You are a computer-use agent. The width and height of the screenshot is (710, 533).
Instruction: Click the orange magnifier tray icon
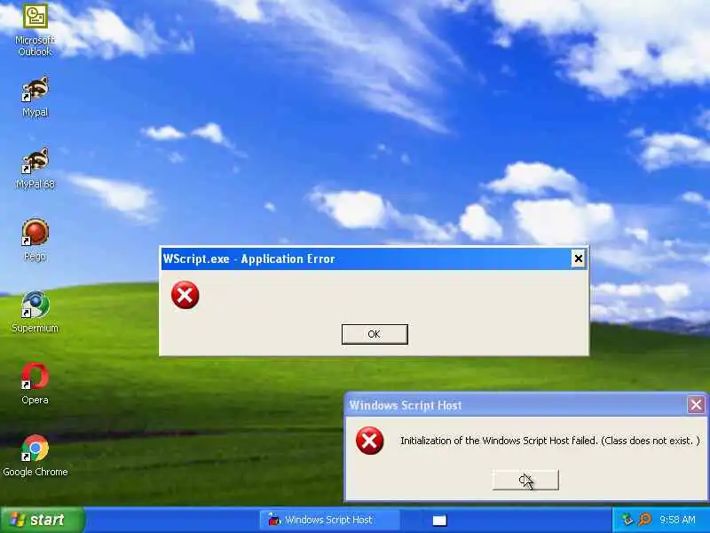(645, 520)
